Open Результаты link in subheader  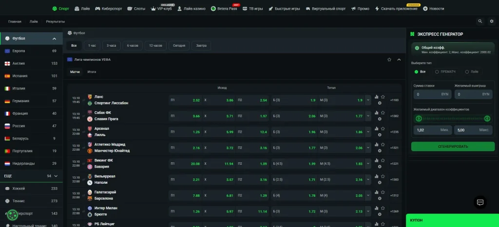[56, 21]
